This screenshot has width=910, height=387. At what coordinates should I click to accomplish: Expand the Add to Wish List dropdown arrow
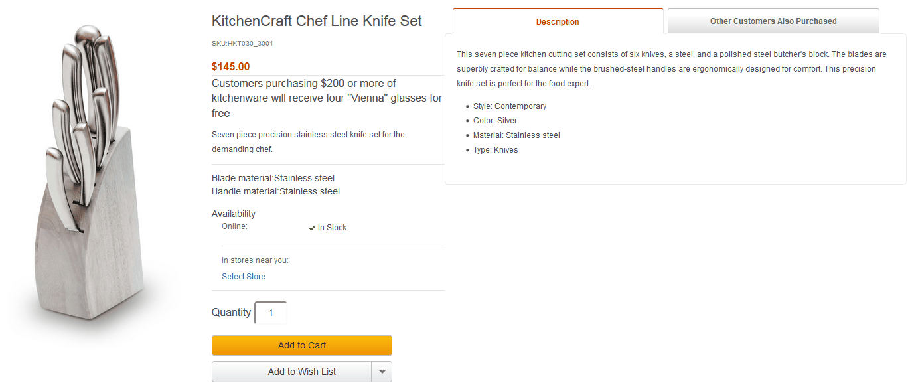pos(382,372)
